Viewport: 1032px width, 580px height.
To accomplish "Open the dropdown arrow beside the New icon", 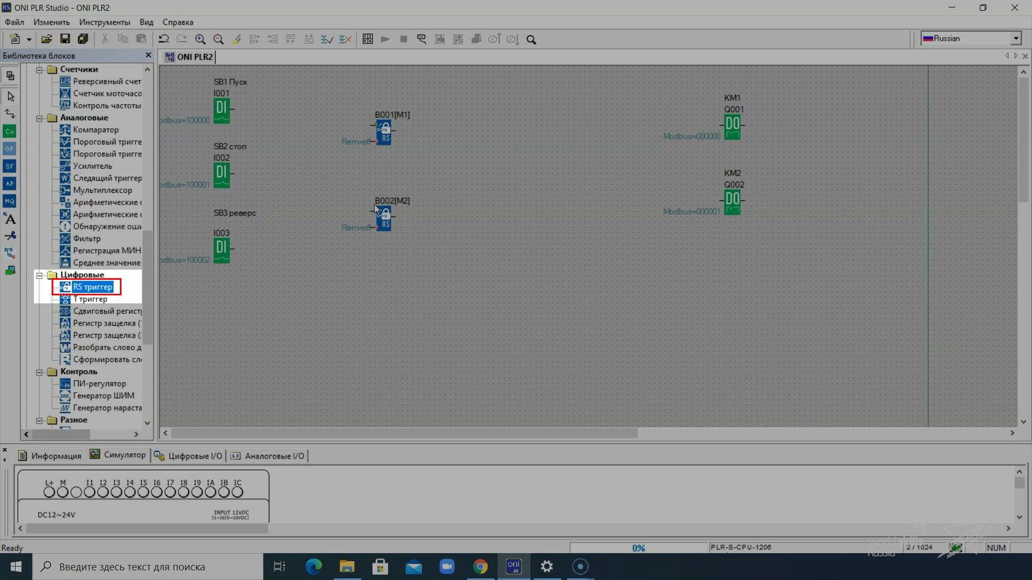I will click(29, 39).
